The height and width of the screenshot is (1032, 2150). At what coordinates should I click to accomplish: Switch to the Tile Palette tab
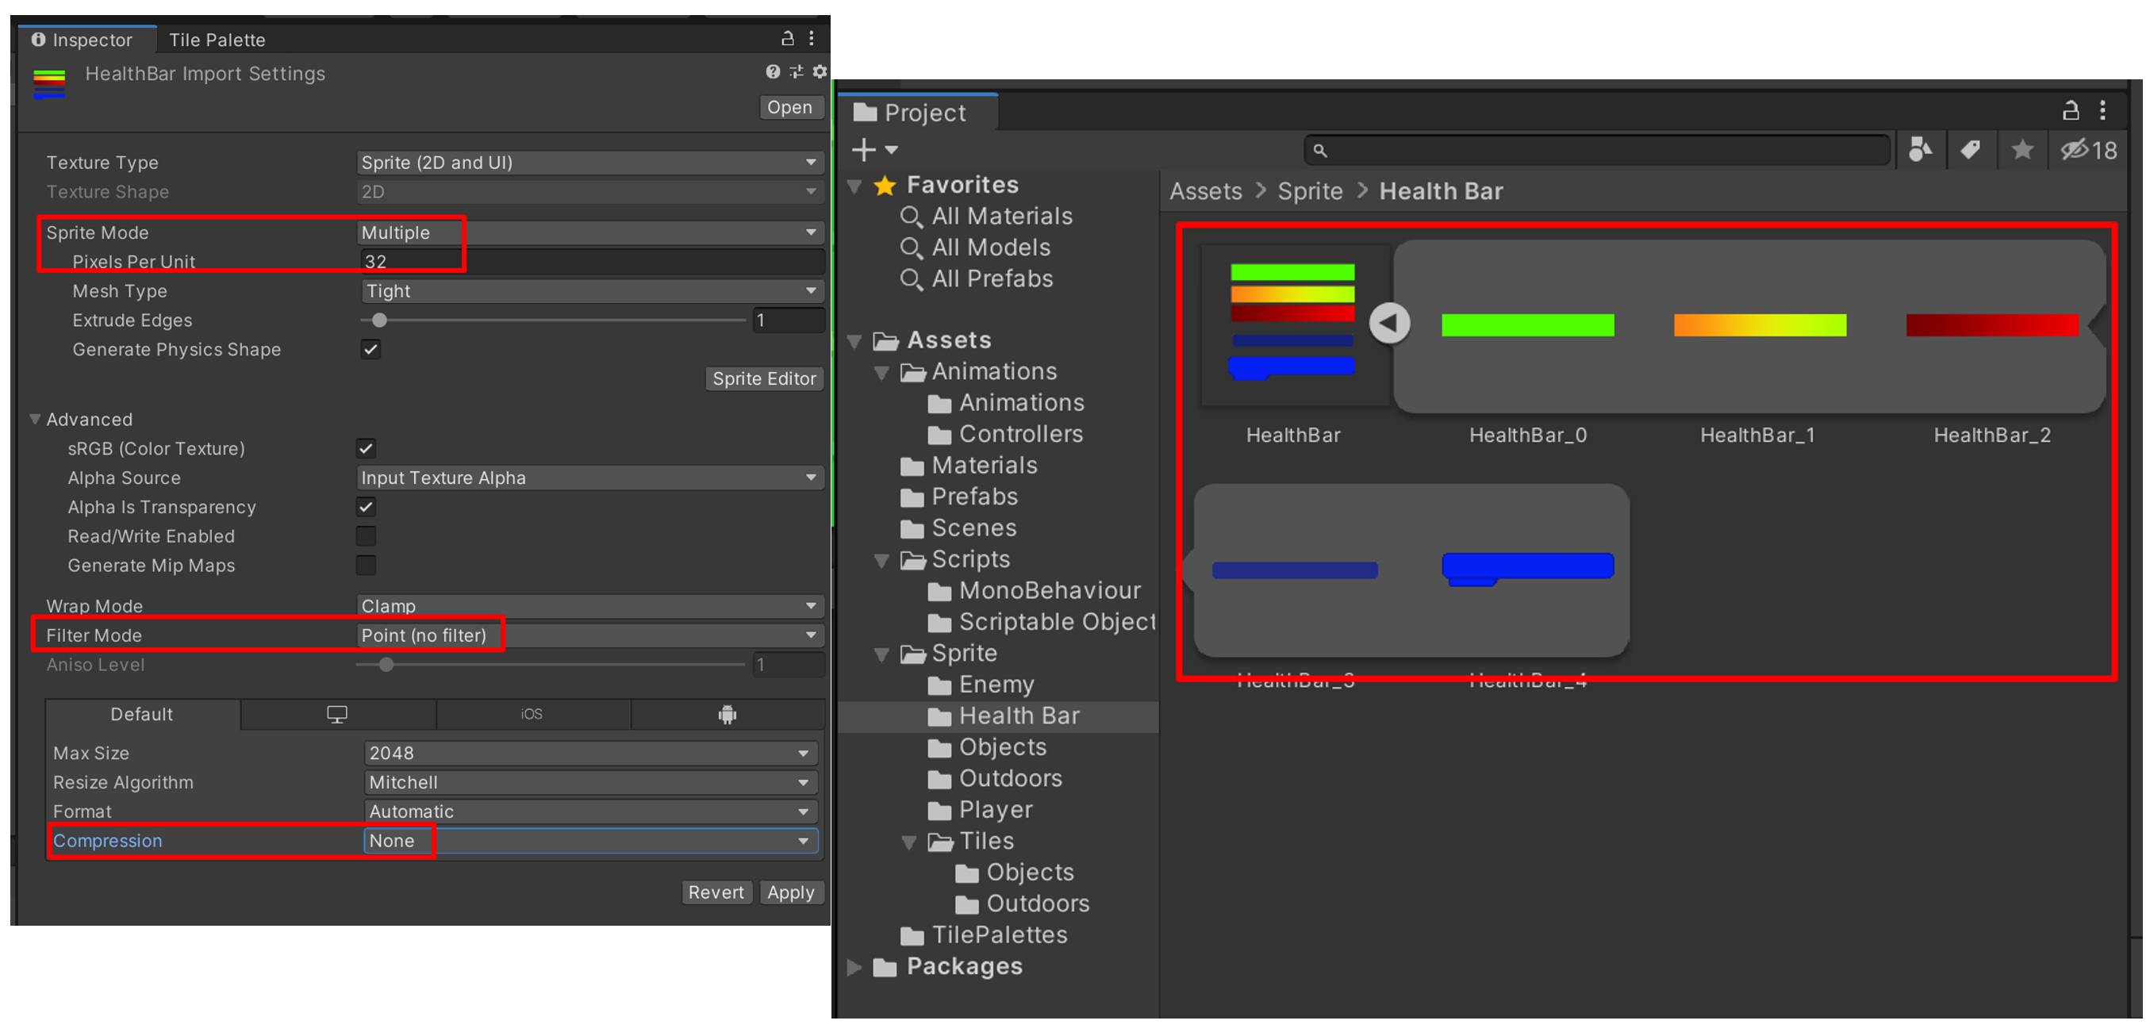(x=217, y=40)
